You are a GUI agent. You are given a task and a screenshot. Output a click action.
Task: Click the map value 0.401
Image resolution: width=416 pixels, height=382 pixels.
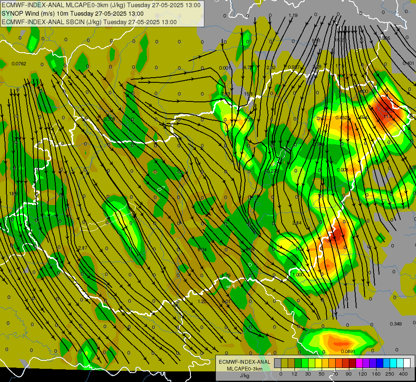(x=408, y=63)
